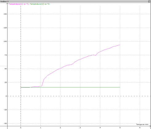Click the 5 tick label on the time axis

pyautogui.click(x=120, y=127)
